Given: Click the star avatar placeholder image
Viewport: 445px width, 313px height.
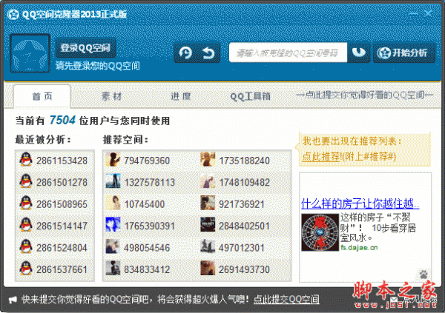Looking at the screenshot, I should point(30,53).
